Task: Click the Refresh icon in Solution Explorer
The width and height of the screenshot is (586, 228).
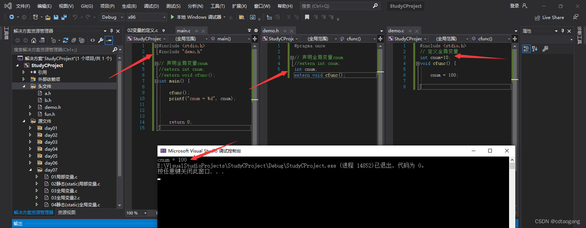Action: tap(66, 40)
